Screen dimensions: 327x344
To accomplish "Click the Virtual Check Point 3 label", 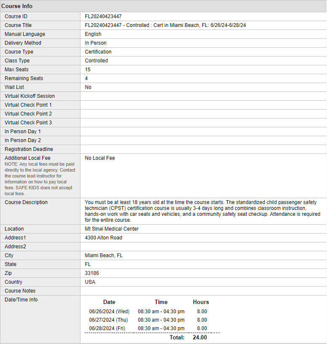I will click(x=28, y=123).
